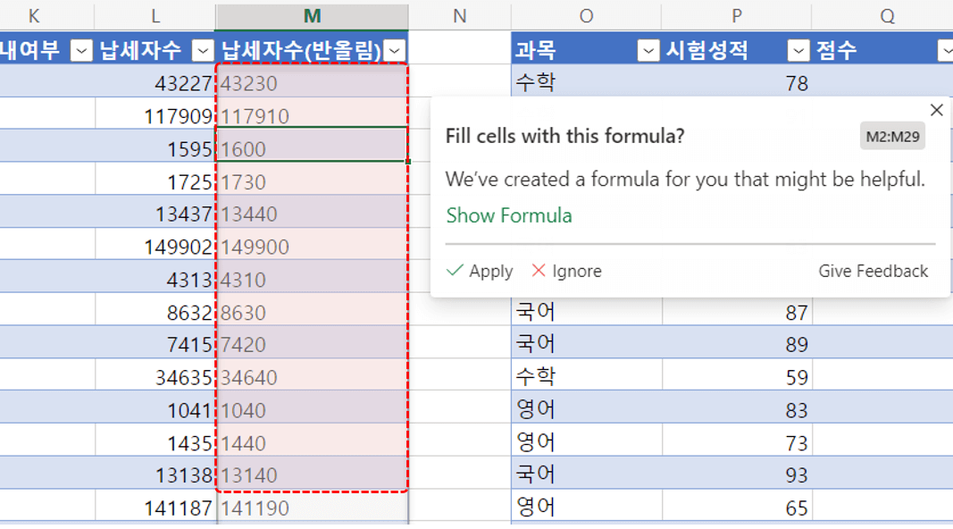Open 과목 column filter dropdown

click(x=648, y=50)
